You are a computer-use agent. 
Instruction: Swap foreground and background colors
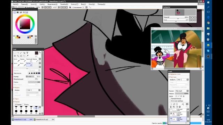point(40,52)
